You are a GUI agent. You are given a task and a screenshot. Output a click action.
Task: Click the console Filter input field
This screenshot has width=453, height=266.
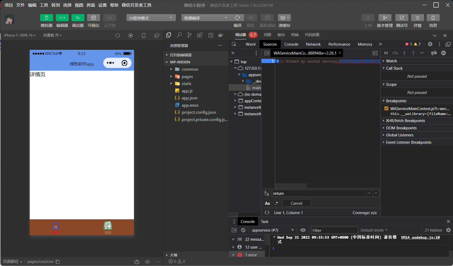click(x=334, y=230)
